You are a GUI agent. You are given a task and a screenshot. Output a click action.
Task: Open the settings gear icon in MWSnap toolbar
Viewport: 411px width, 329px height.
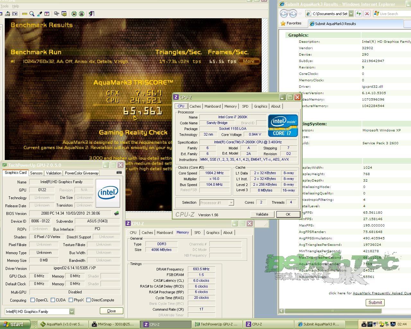(x=64, y=14)
